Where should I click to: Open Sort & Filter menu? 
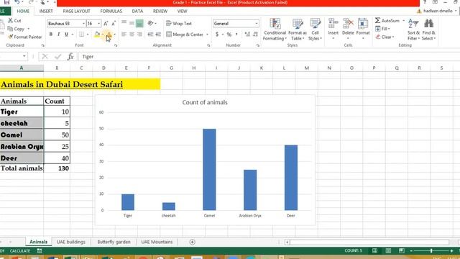point(414,29)
